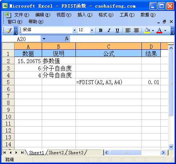This screenshot has width=176, height=164.
Task: Click the vertical scrollbar down arrow
Action: 171,147
